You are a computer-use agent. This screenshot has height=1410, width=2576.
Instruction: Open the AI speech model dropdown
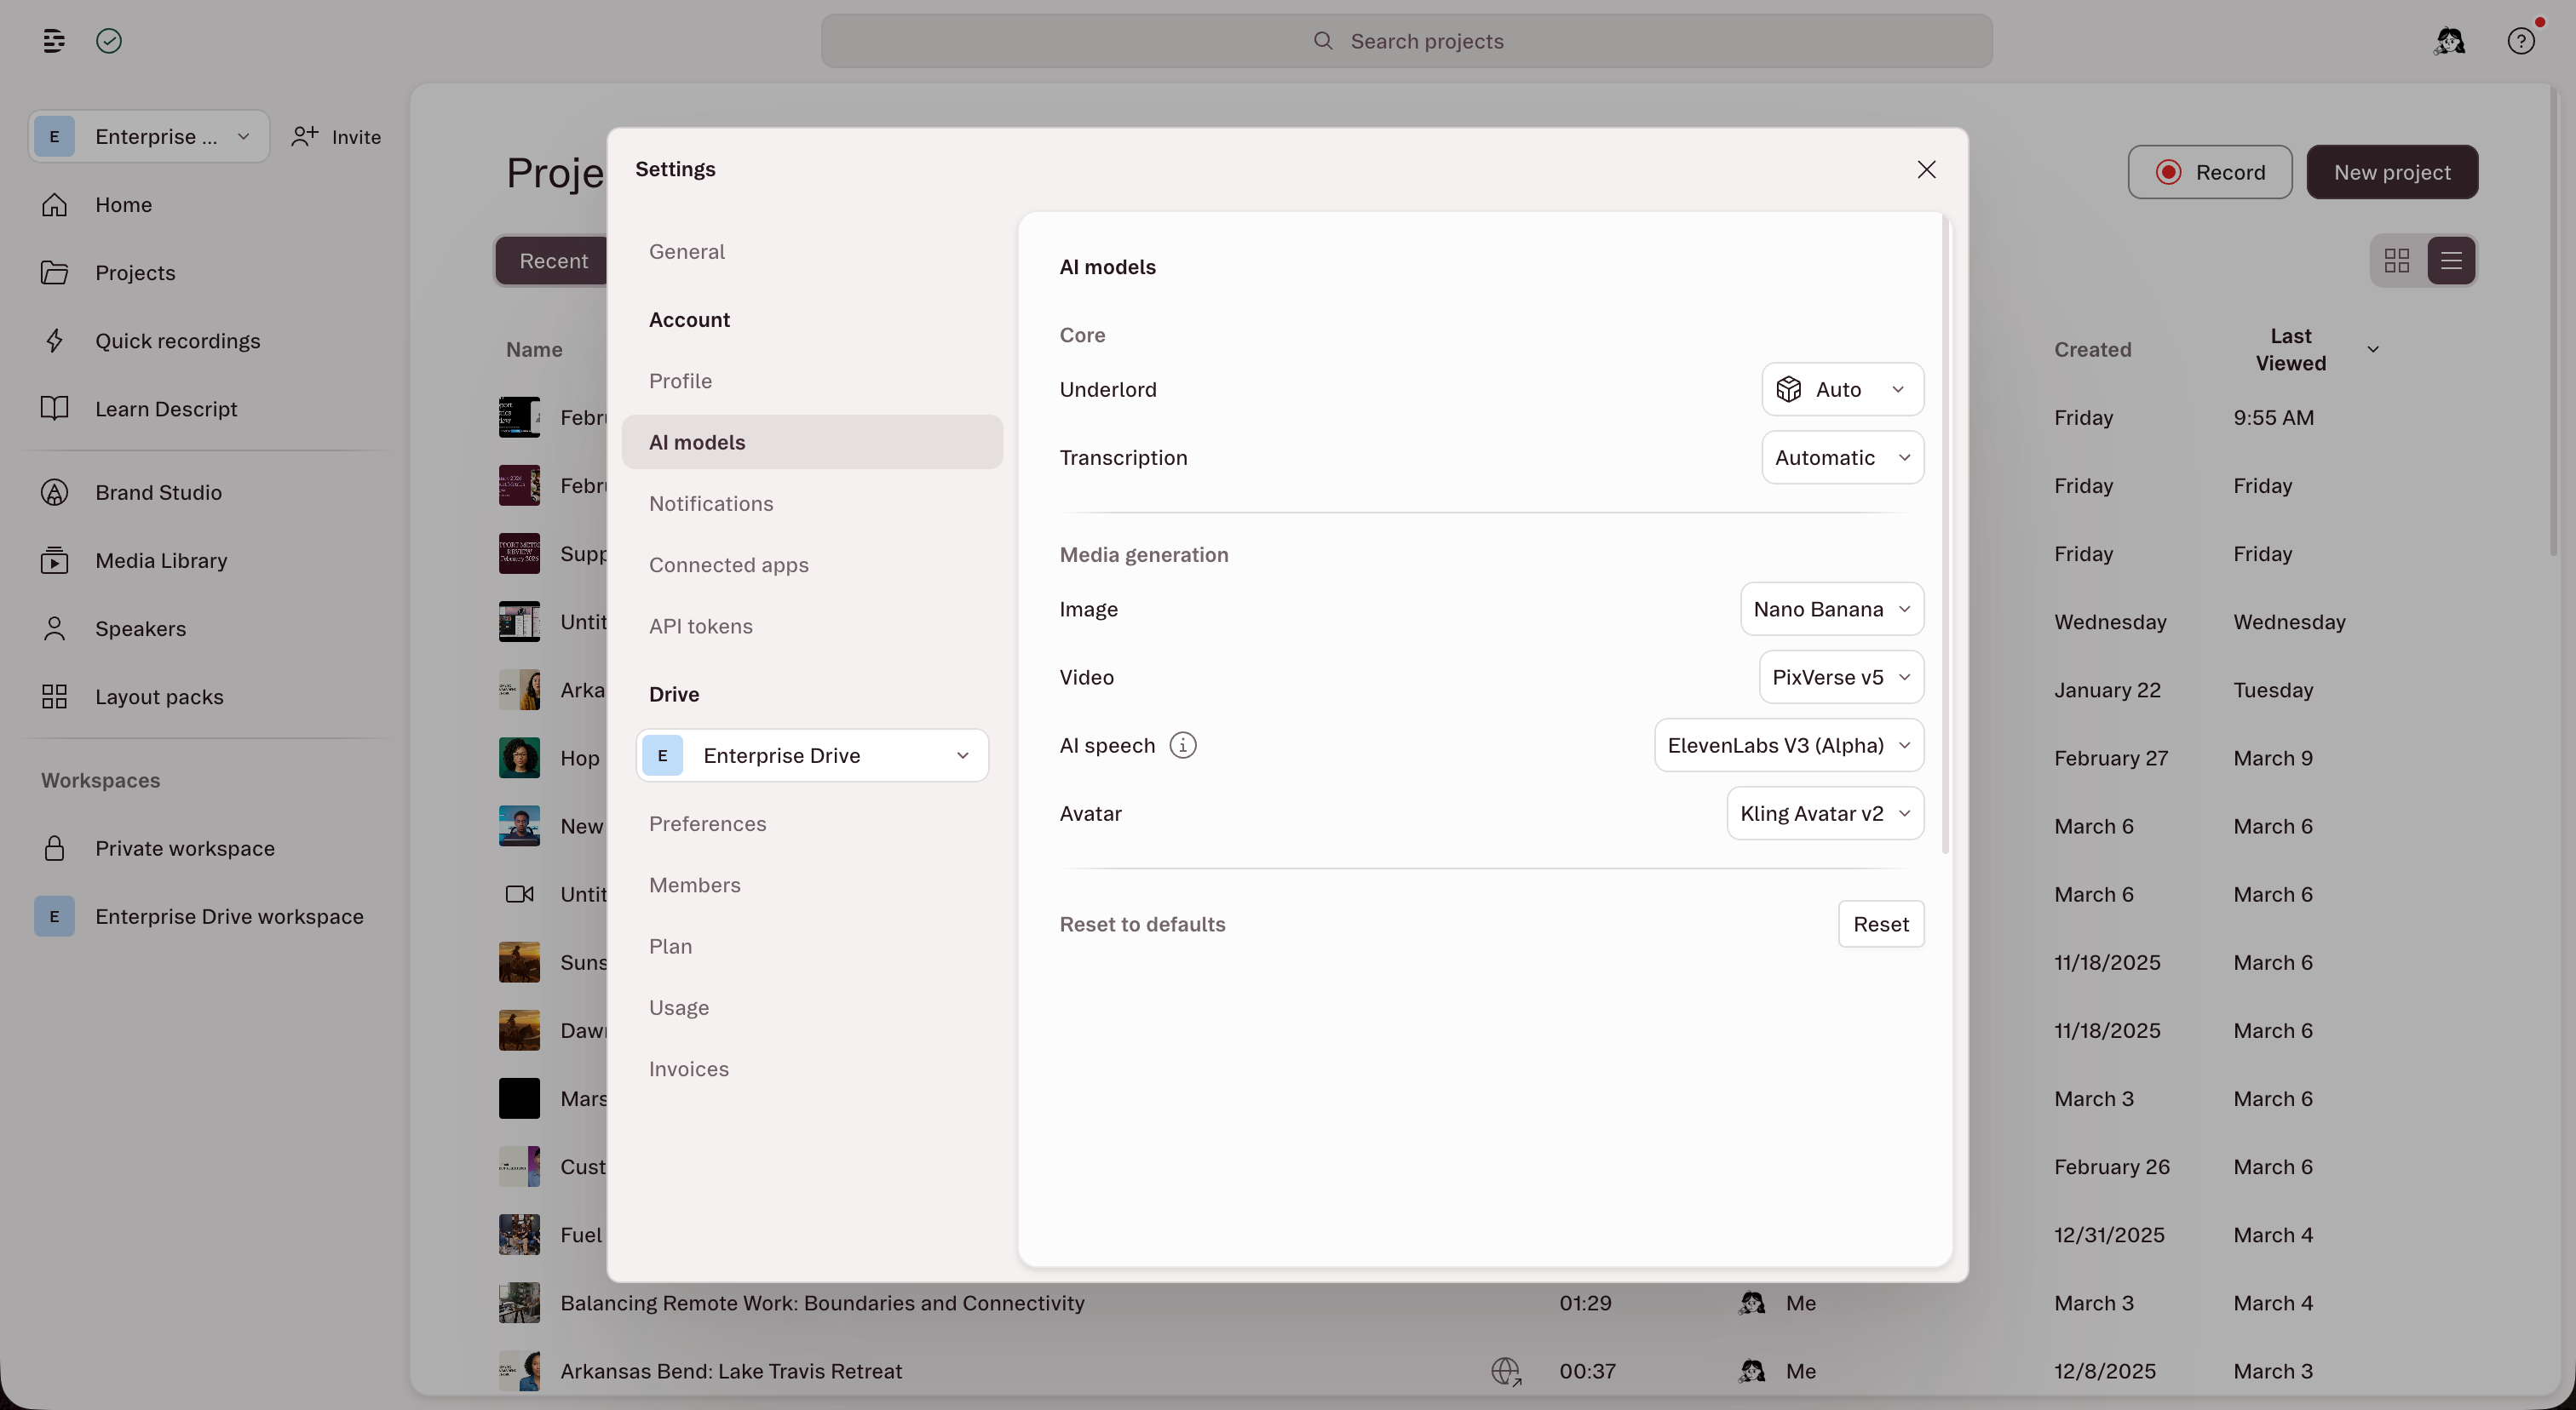tap(1789, 746)
